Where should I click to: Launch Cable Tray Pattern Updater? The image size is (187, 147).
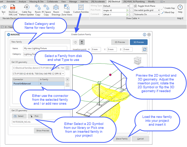tap(26, 10)
